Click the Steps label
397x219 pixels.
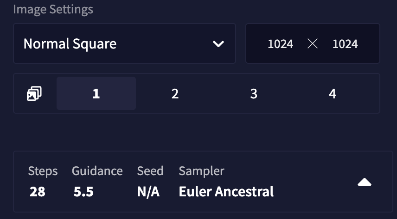(43, 171)
